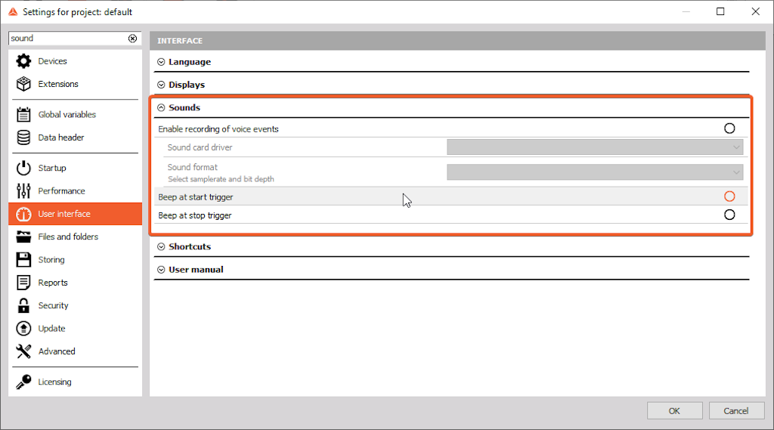The width and height of the screenshot is (774, 430).
Task: Open Security settings
Action: click(75, 305)
